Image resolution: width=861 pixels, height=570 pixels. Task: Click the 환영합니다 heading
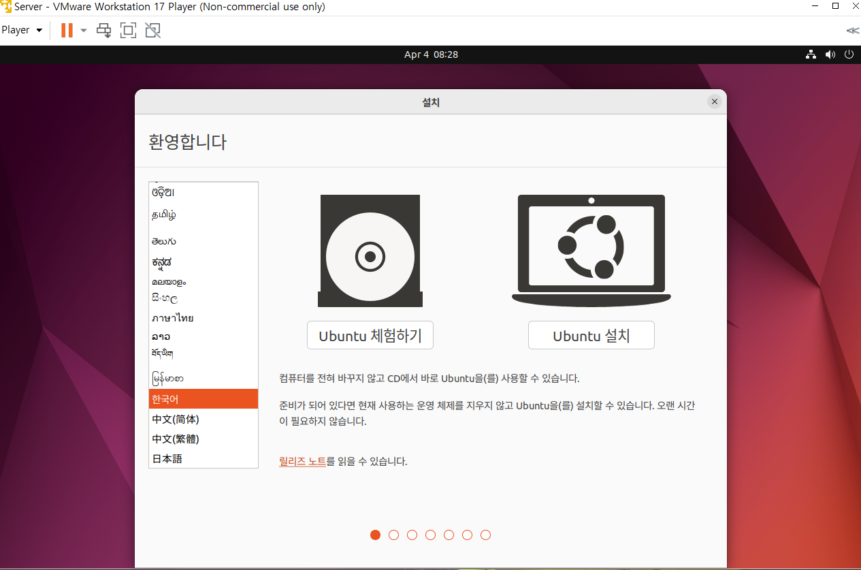[x=188, y=142]
